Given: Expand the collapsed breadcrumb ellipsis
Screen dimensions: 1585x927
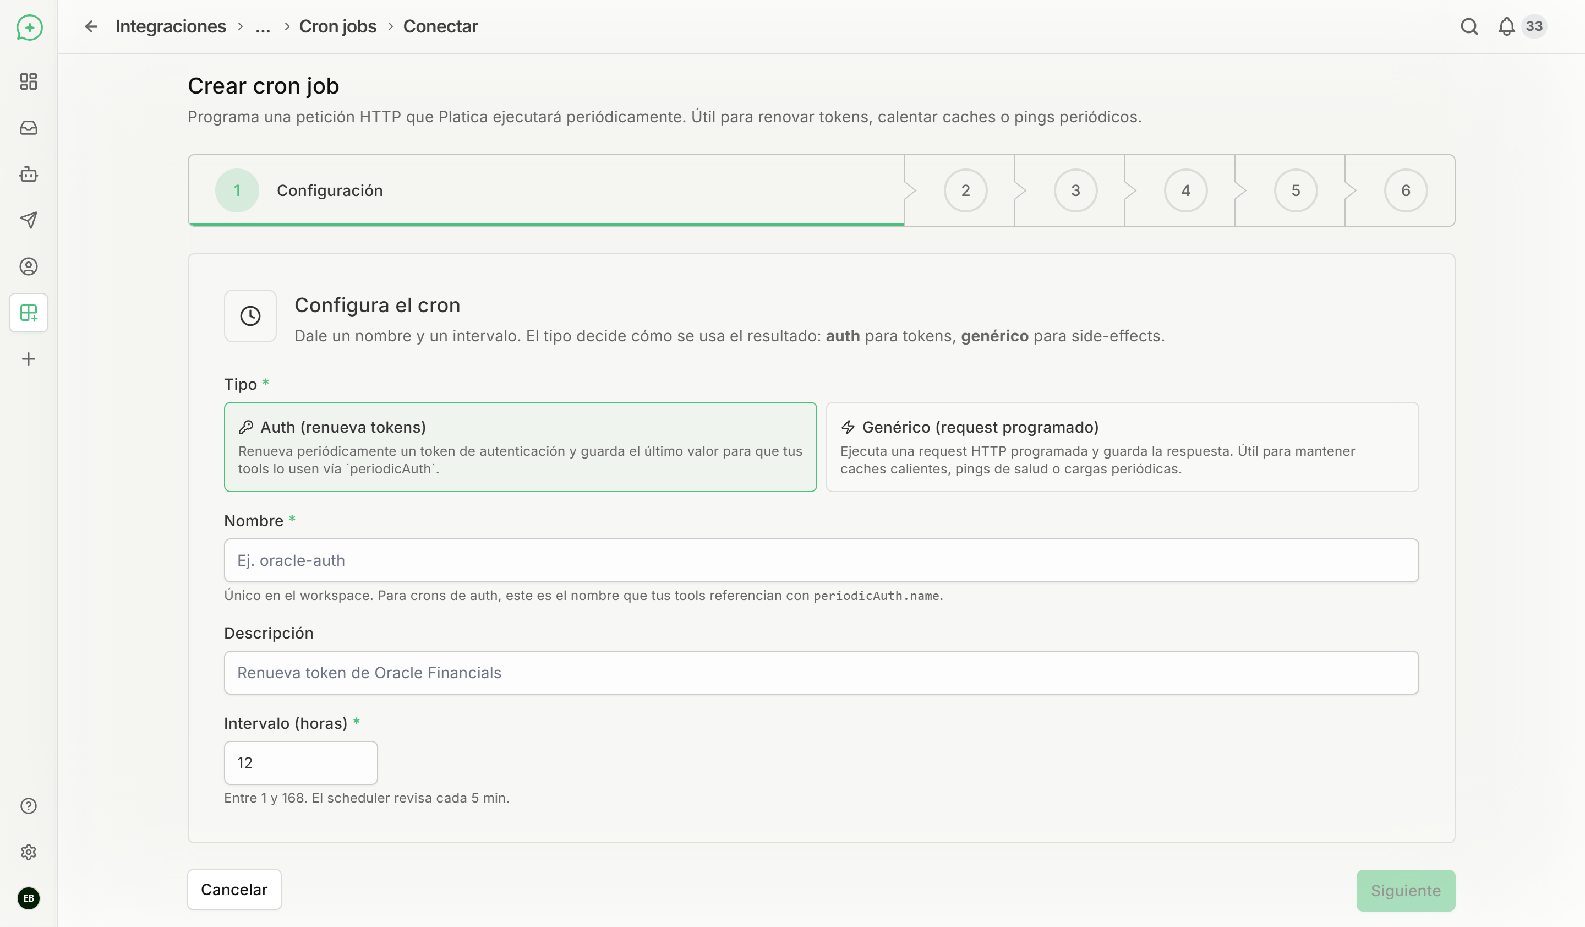Looking at the screenshot, I should coord(263,26).
